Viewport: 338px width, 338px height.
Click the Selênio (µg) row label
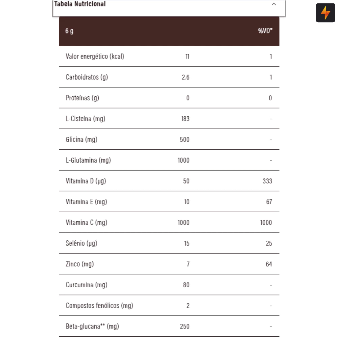tap(81, 243)
